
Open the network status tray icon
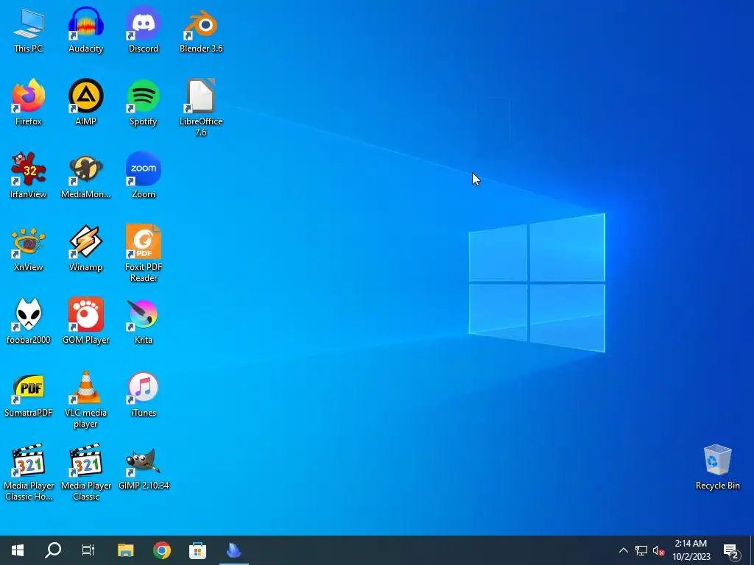[641, 550]
